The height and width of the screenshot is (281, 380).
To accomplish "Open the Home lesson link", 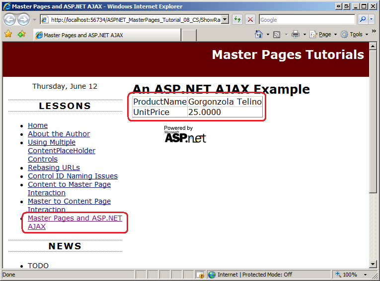I will coord(38,125).
